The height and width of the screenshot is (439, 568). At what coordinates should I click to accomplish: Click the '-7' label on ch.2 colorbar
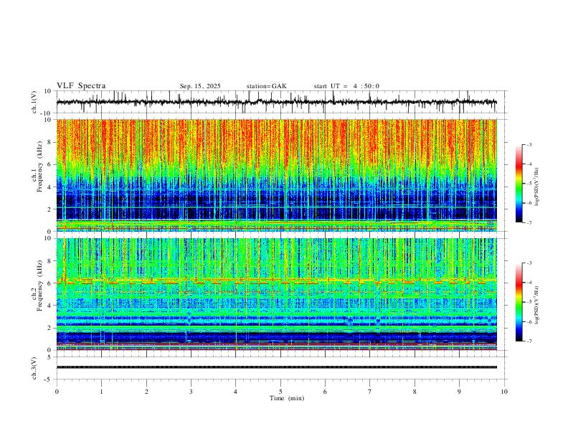529,341
